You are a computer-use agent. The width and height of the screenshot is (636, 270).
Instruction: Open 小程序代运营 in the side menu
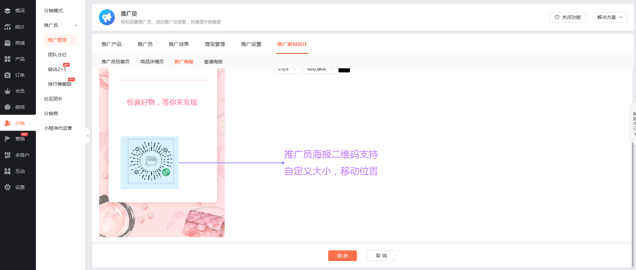[58, 128]
